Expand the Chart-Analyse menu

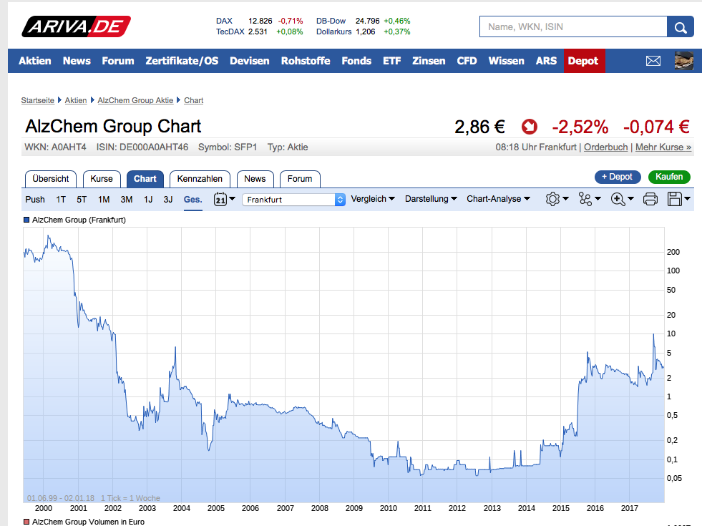pos(498,199)
